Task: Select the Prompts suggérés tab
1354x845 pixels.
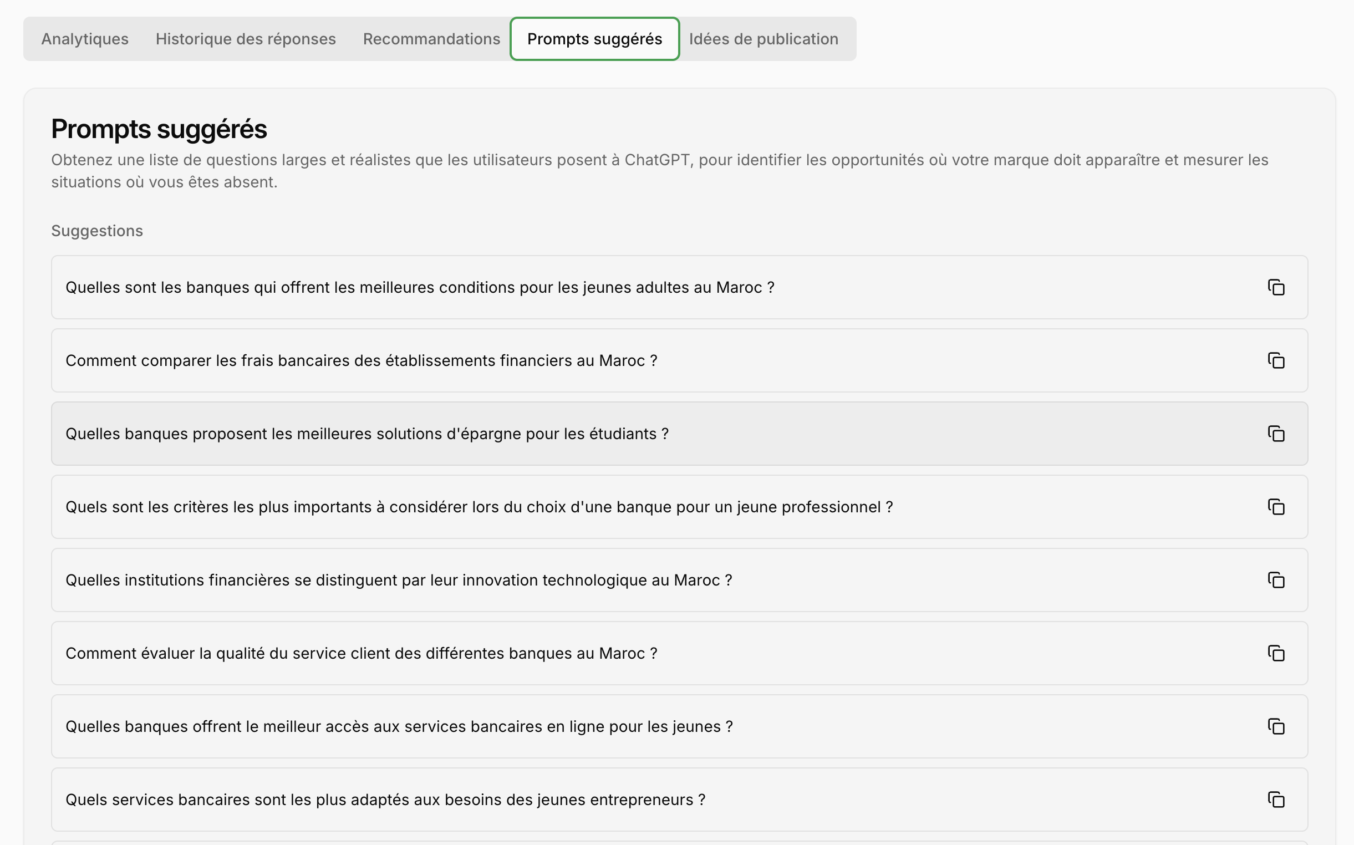Action: (594, 39)
